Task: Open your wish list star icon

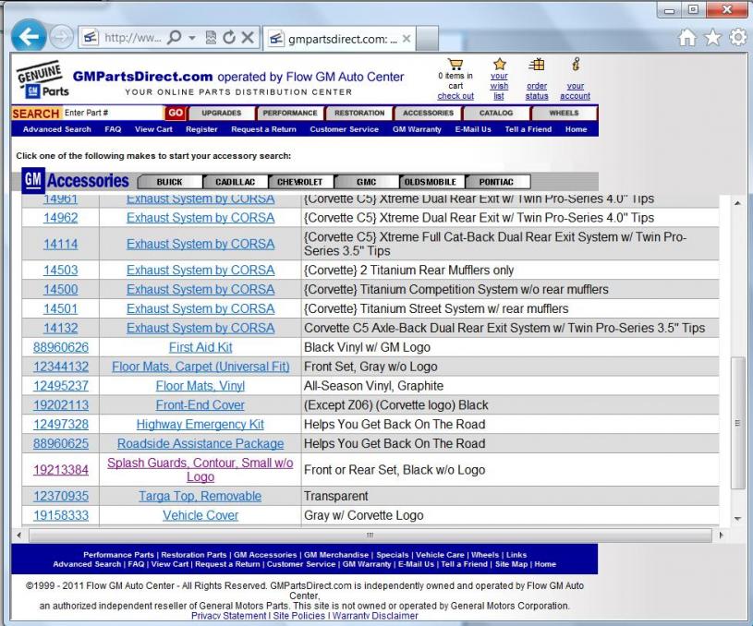Action: click(499, 66)
